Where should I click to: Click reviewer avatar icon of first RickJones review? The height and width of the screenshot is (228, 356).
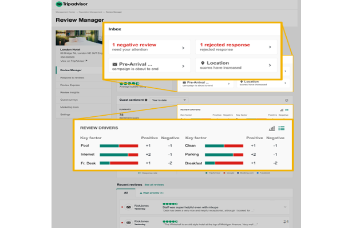point(129,207)
